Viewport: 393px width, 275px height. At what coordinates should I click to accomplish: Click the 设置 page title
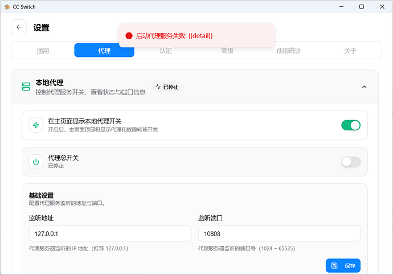pos(42,27)
